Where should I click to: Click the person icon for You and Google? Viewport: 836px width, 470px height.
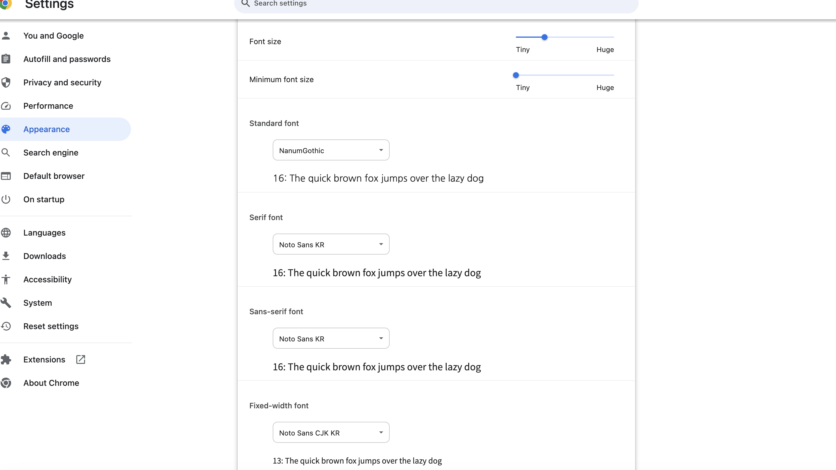pos(6,36)
